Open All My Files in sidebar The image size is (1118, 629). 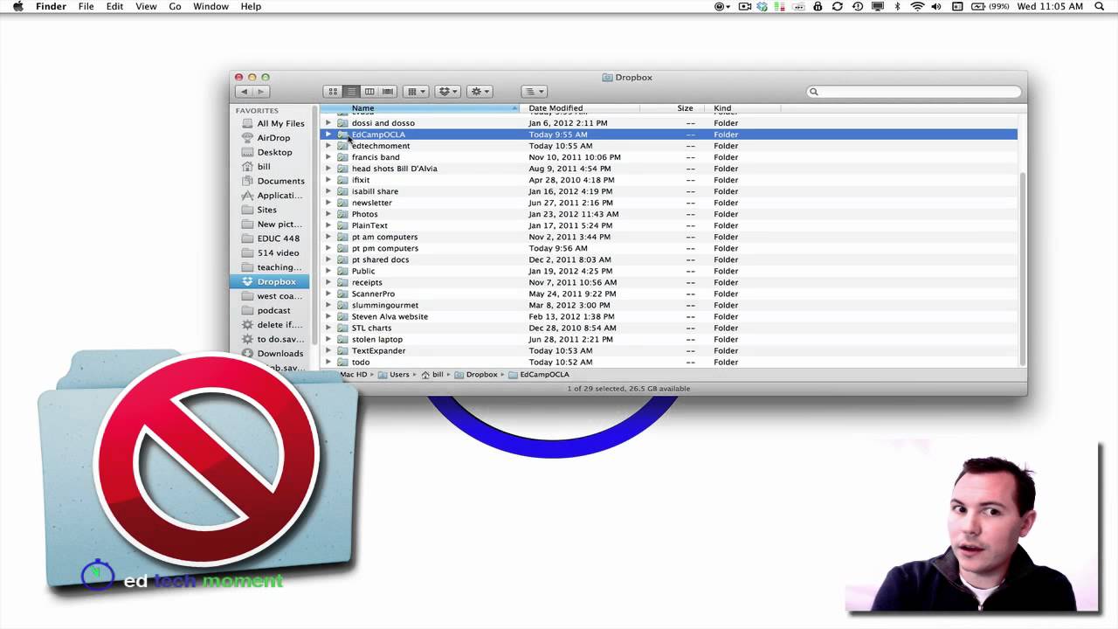click(x=273, y=123)
